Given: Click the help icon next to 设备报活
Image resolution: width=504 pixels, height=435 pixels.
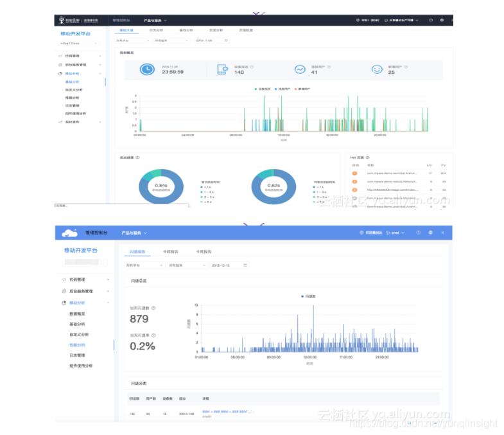Looking at the screenshot, I should pyautogui.click(x=252, y=67).
